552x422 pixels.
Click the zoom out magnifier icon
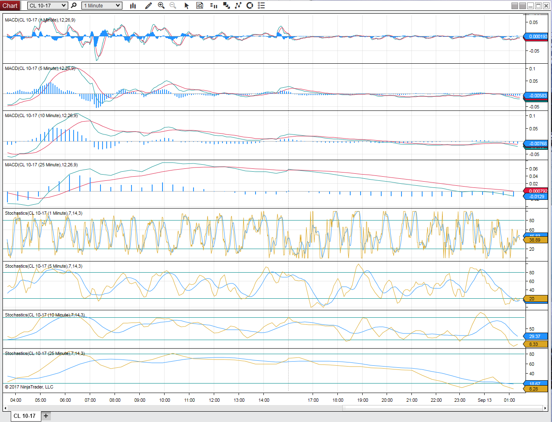click(173, 5)
